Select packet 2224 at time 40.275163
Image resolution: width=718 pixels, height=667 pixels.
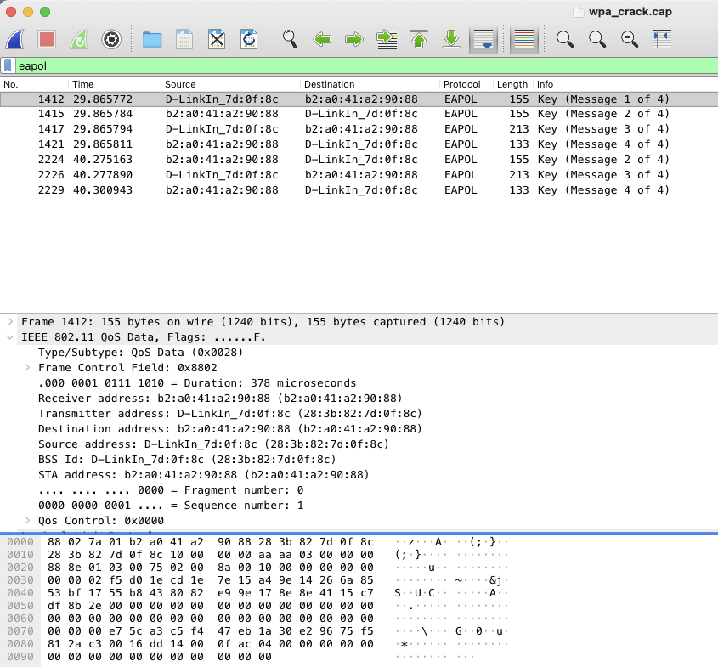(x=359, y=160)
